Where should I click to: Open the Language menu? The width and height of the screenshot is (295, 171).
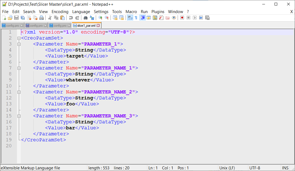pyautogui.click(x=81, y=12)
